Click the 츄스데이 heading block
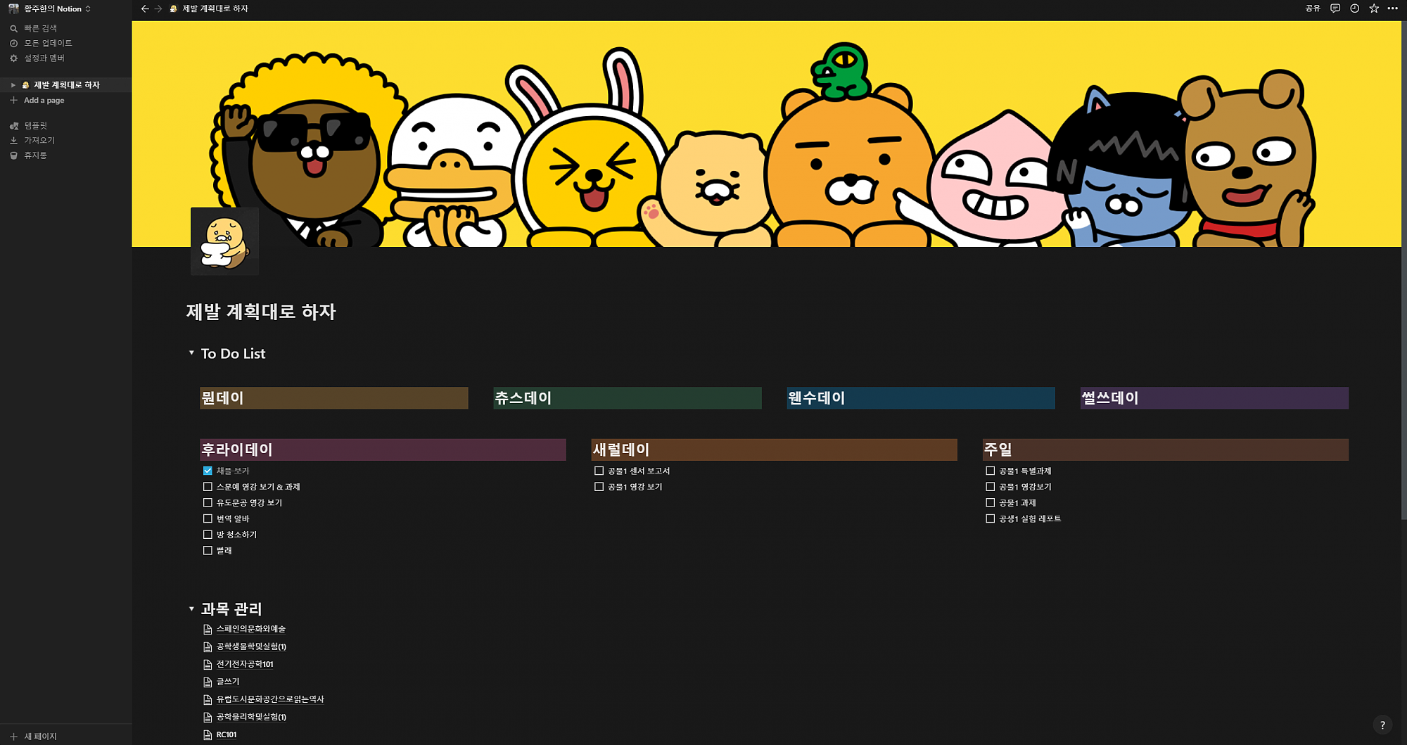 tap(627, 398)
